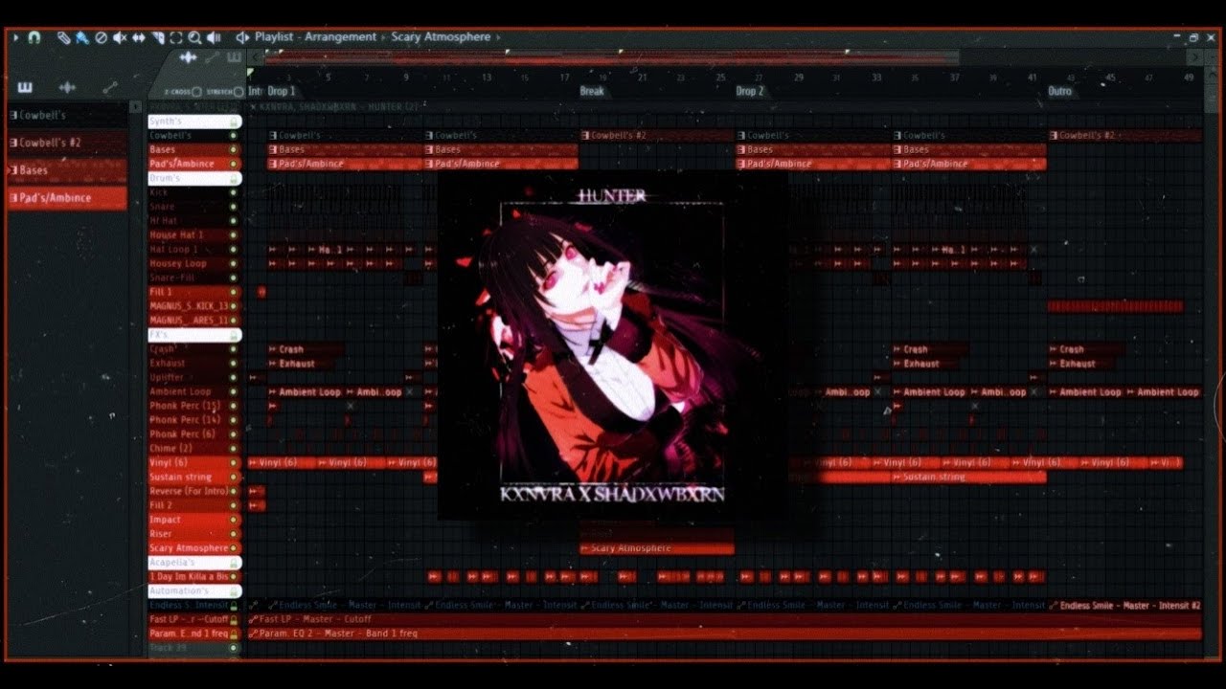The width and height of the screenshot is (1226, 689).
Task: Show automation clips in picker panel
Action: click(109, 87)
